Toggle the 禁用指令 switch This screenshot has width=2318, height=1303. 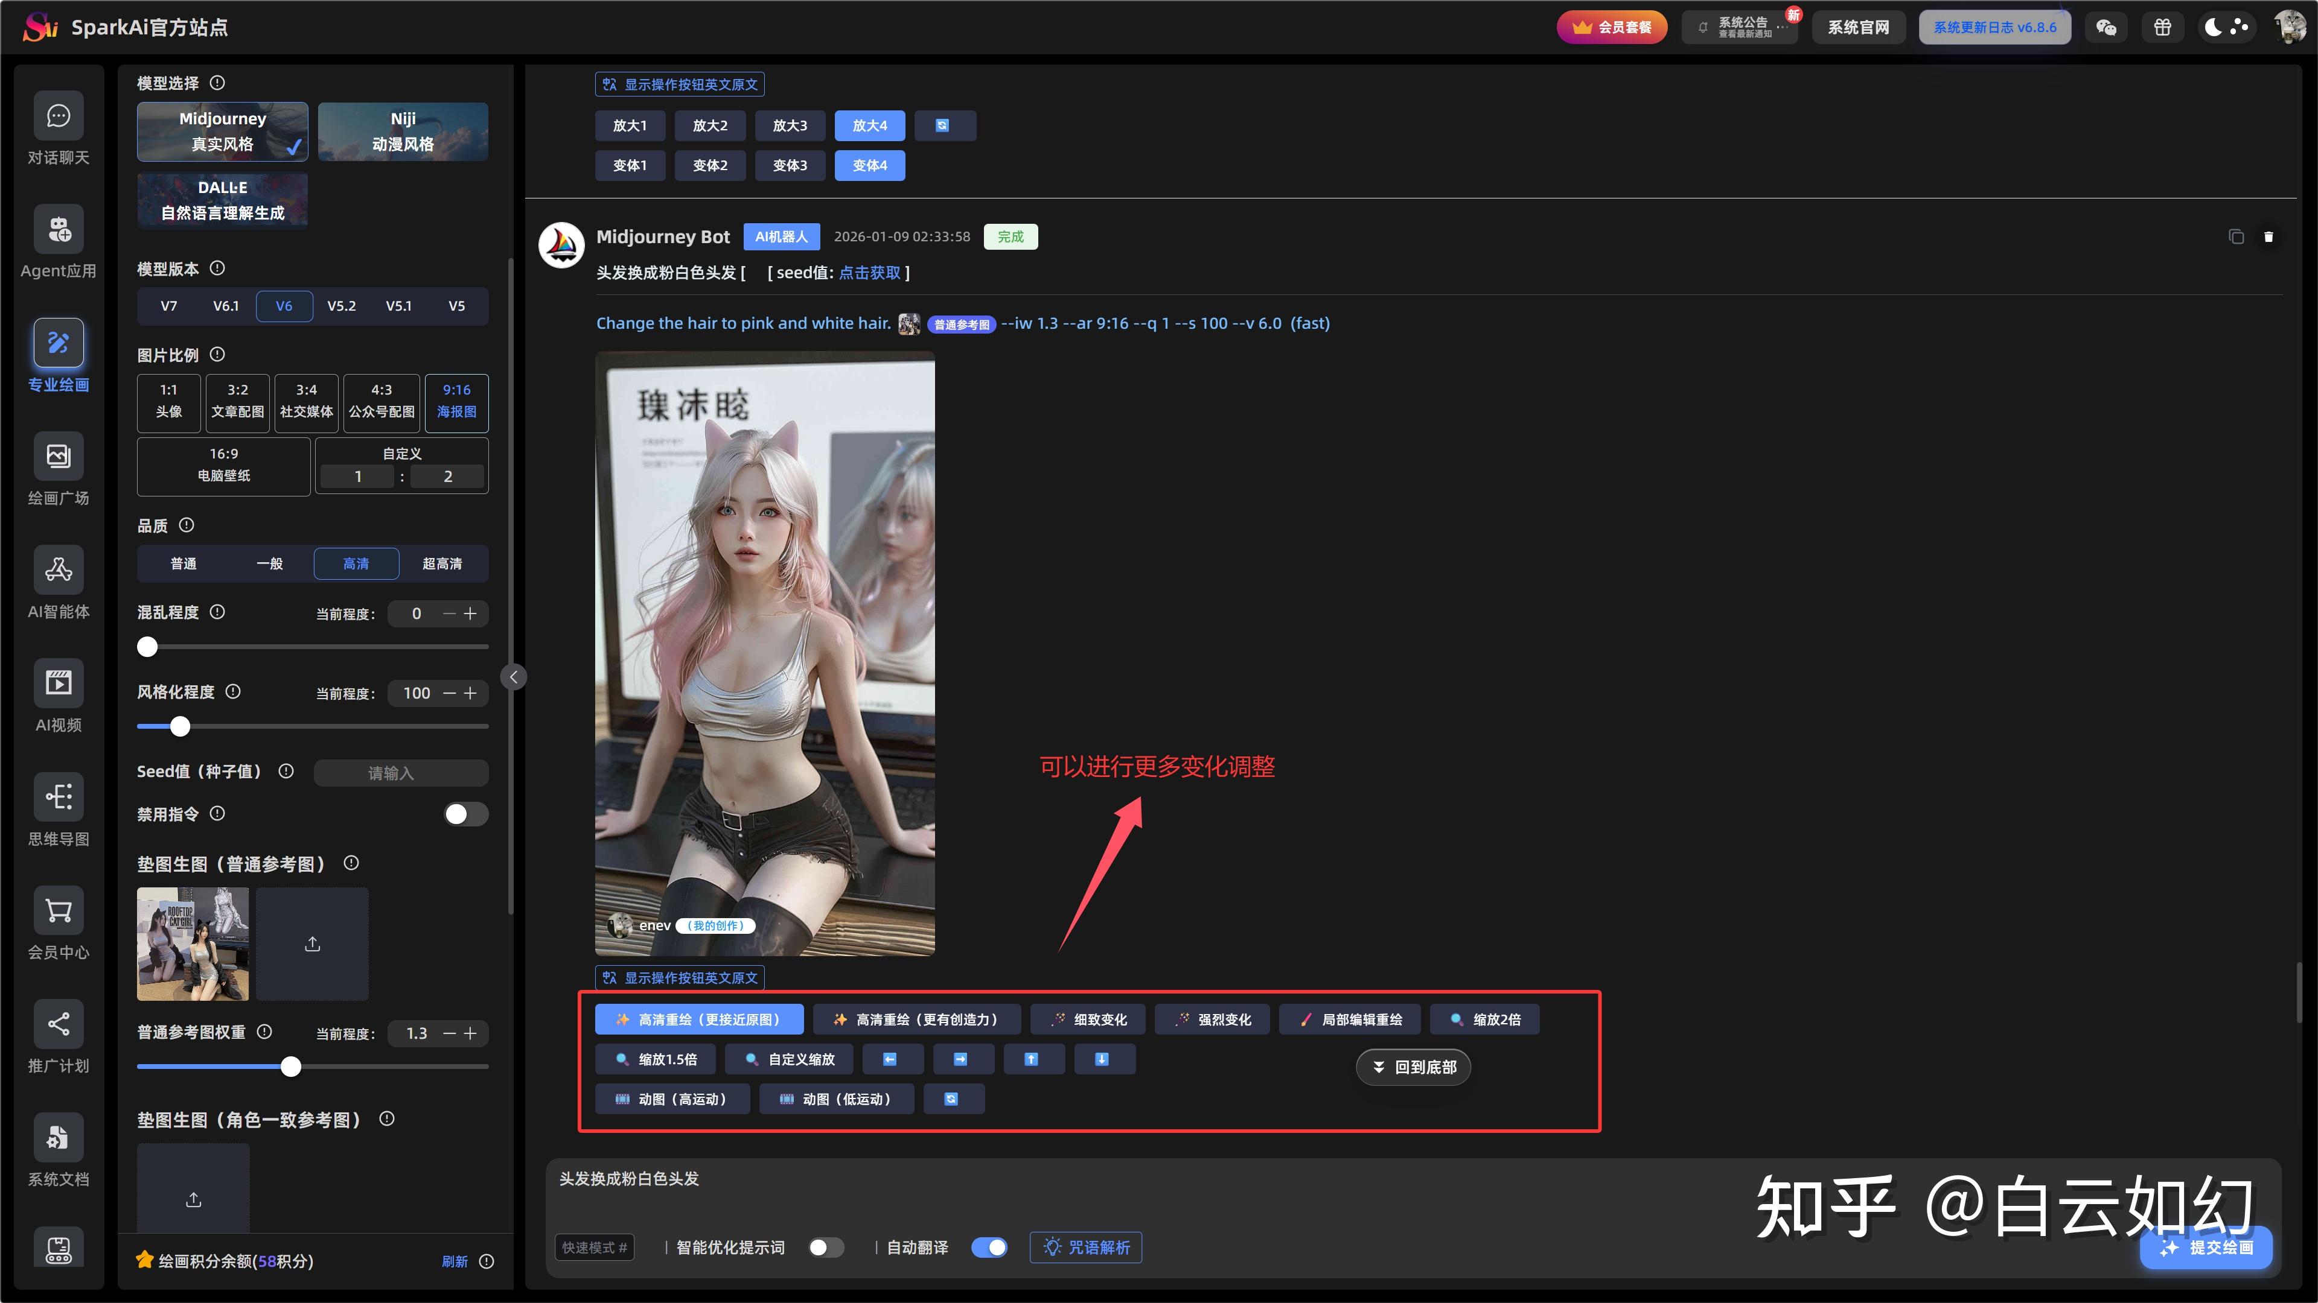pyautogui.click(x=465, y=815)
